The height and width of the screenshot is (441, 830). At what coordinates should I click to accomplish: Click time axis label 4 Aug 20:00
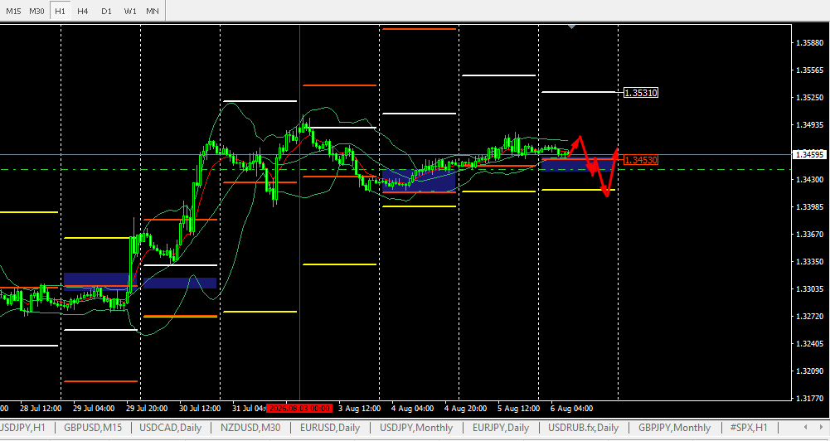(466, 408)
